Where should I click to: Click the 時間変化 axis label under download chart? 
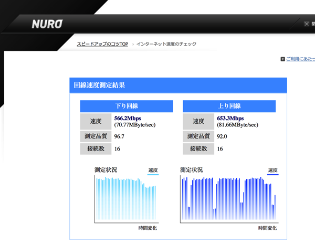pos(148,228)
